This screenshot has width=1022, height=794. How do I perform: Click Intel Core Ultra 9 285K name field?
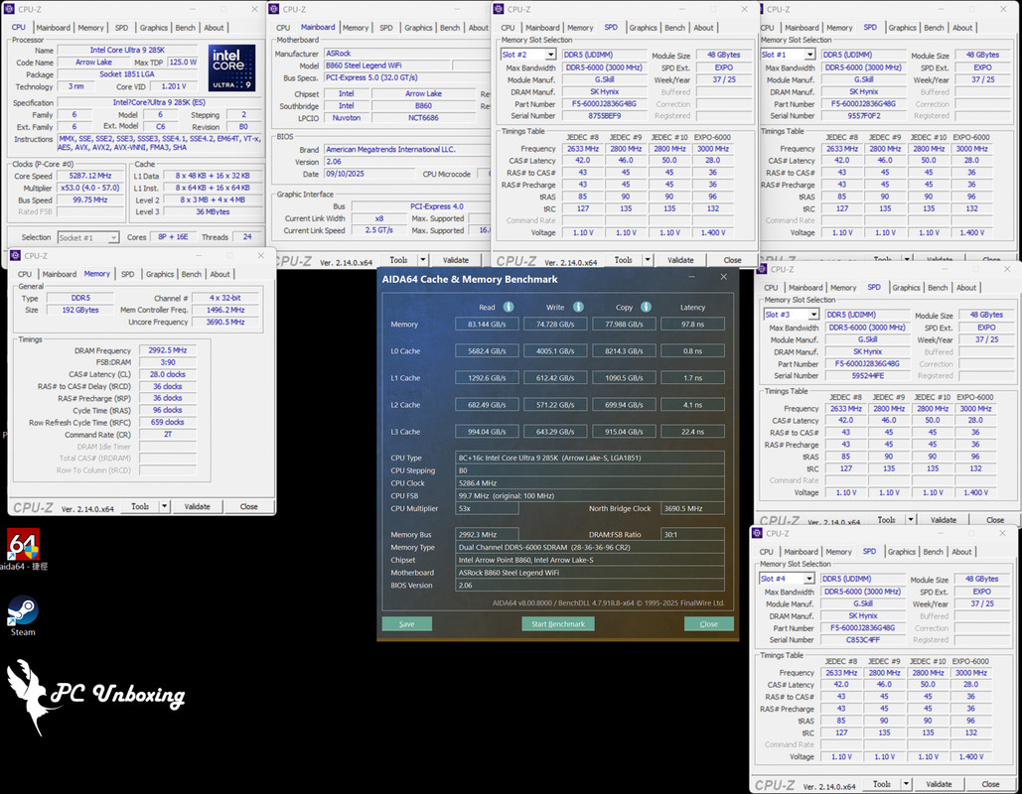pyautogui.click(x=127, y=51)
